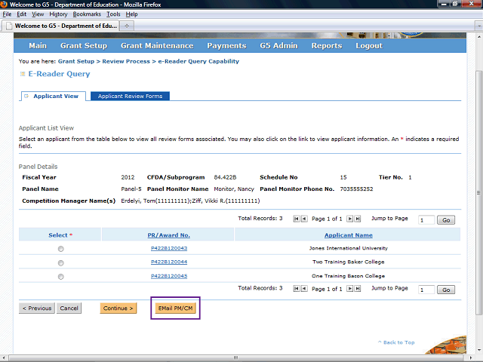Image resolution: width=483 pixels, height=362 pixels.
Task: Open the Bookmarks menu in Firefox
Action: (86, 14)
